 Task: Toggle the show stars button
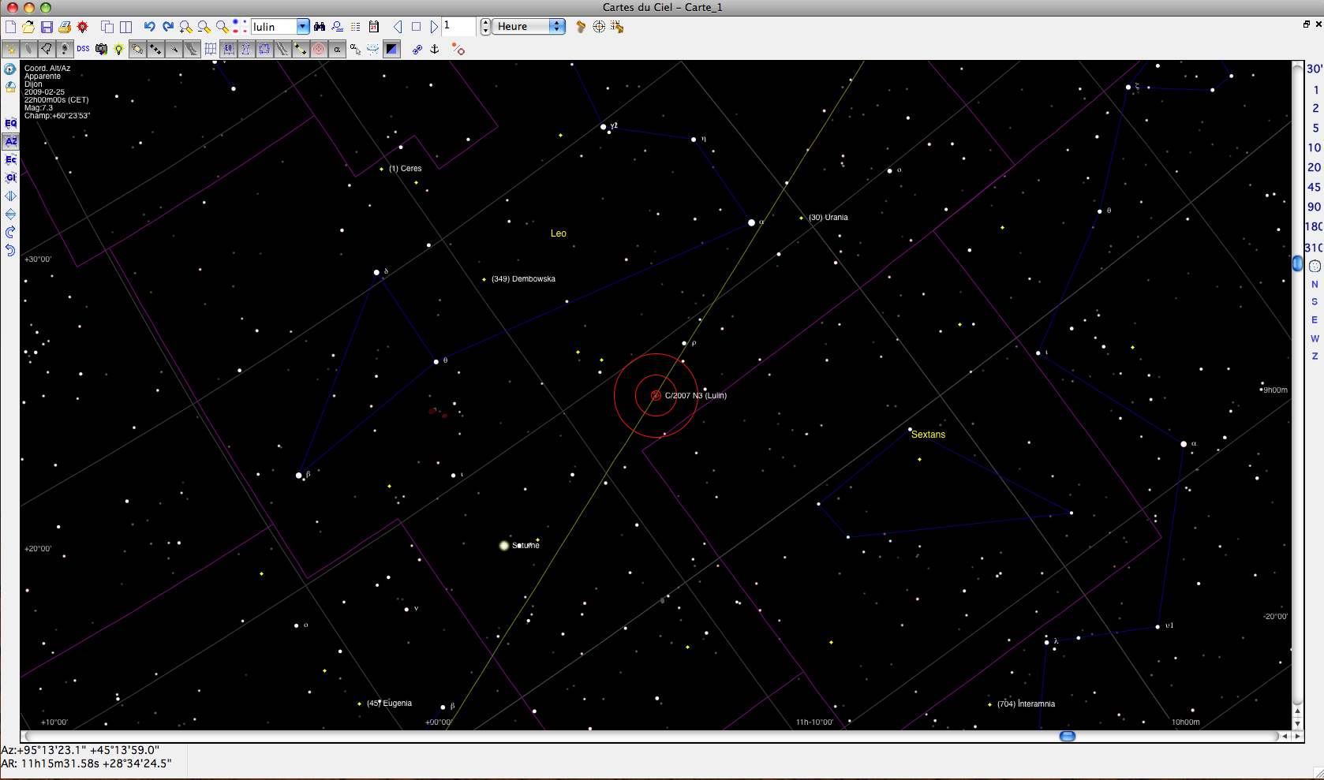(x=10, y=49)
